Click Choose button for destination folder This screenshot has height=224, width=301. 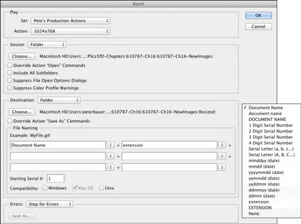pos(22,112)
